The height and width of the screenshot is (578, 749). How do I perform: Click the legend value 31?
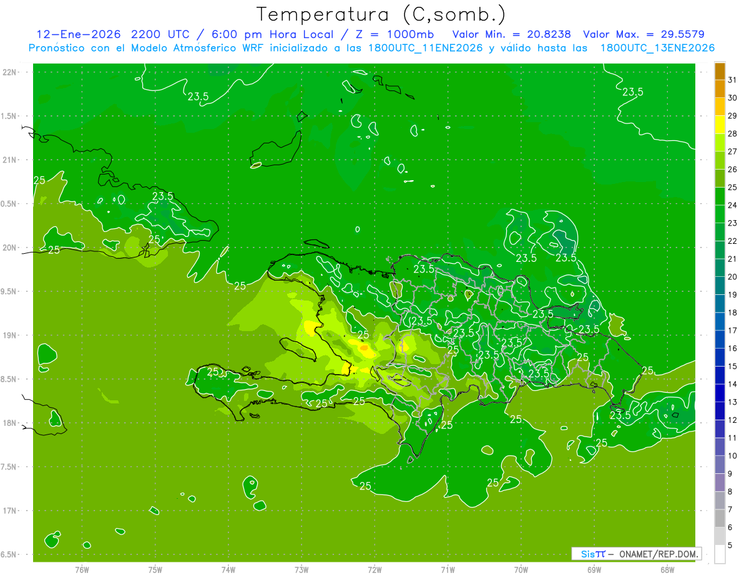[x=733, y=80]
